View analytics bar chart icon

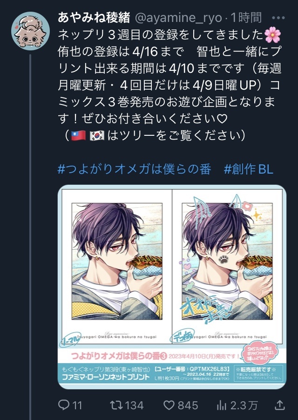pyautogui.click(x=222, y=405)
